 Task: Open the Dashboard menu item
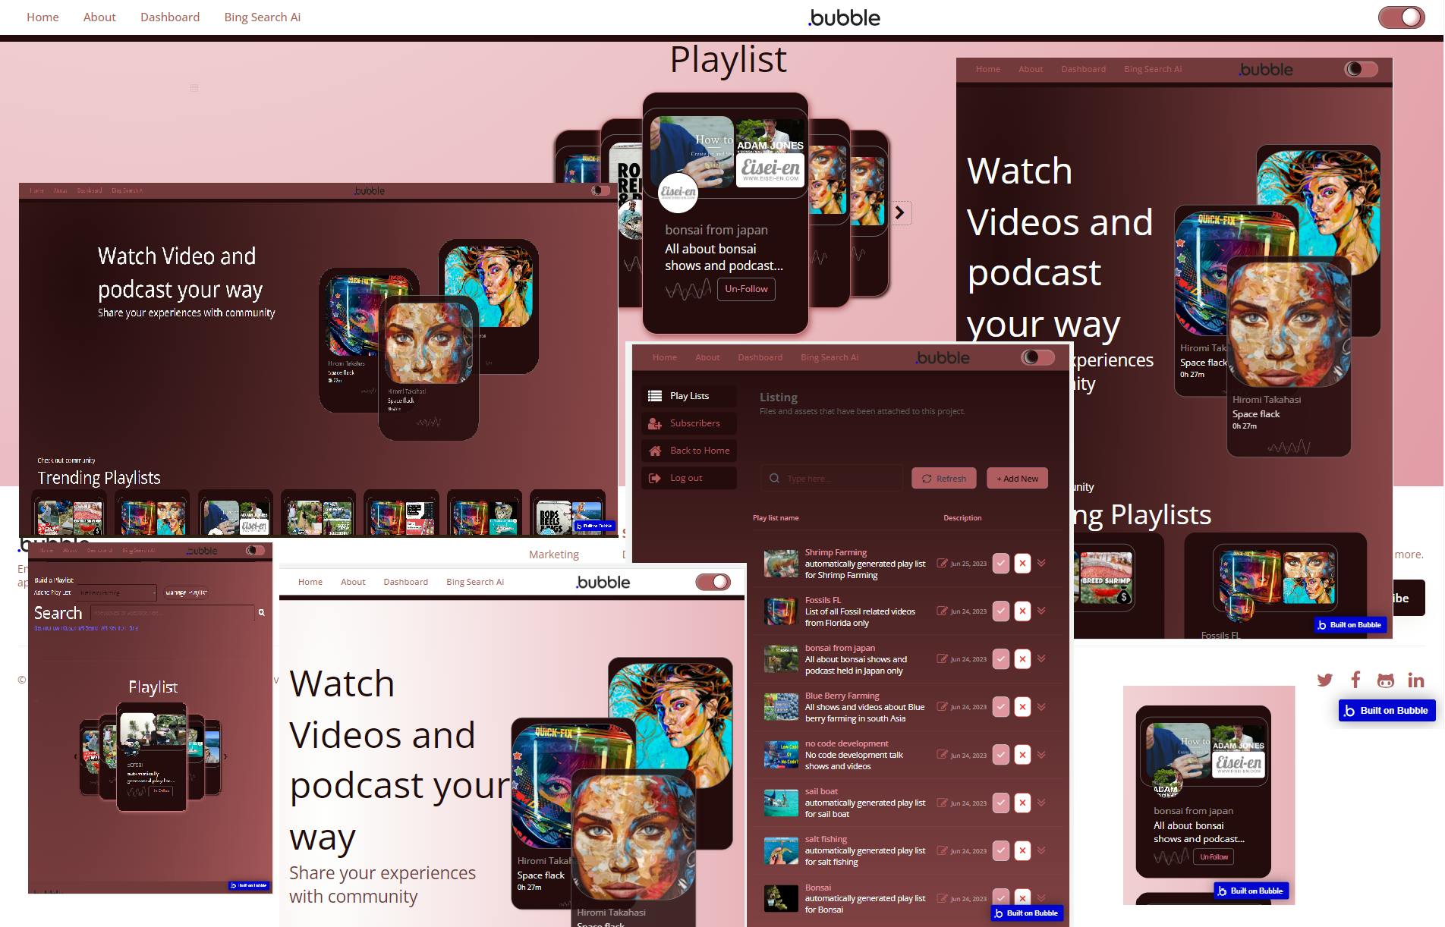(x=170, y=17)
